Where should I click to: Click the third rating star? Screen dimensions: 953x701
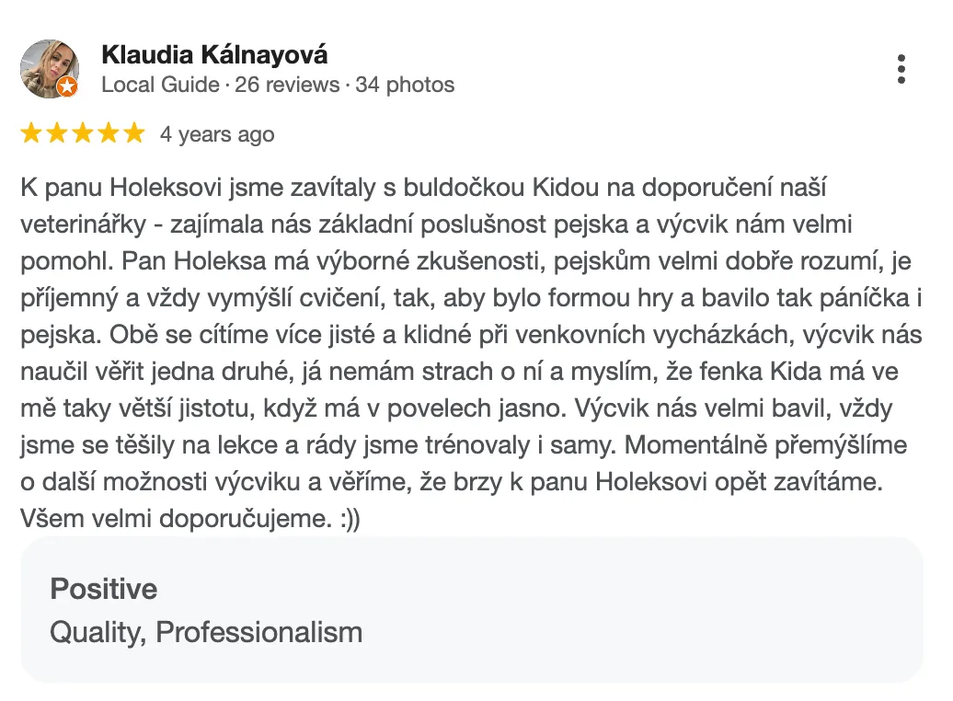point(83,134)
